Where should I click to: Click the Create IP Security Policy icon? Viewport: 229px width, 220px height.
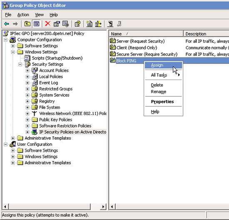pos(89,24)
